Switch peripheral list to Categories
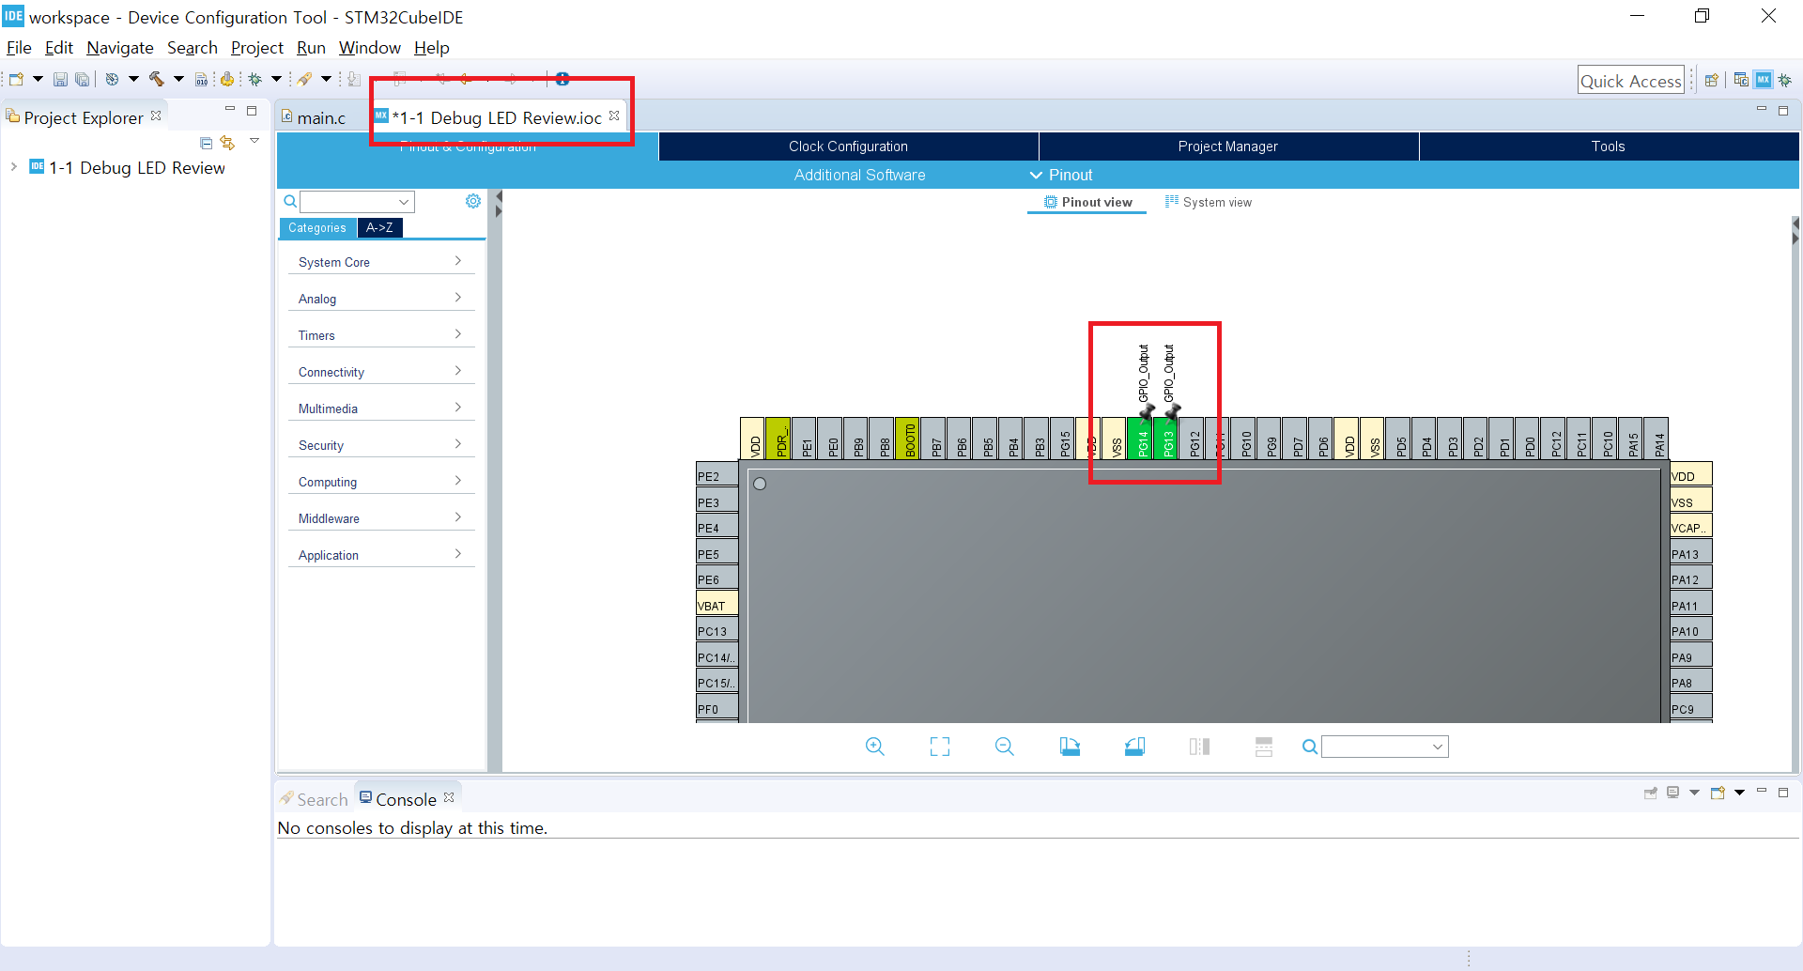Screen dimensions: 1803x971 coord(317,228)
